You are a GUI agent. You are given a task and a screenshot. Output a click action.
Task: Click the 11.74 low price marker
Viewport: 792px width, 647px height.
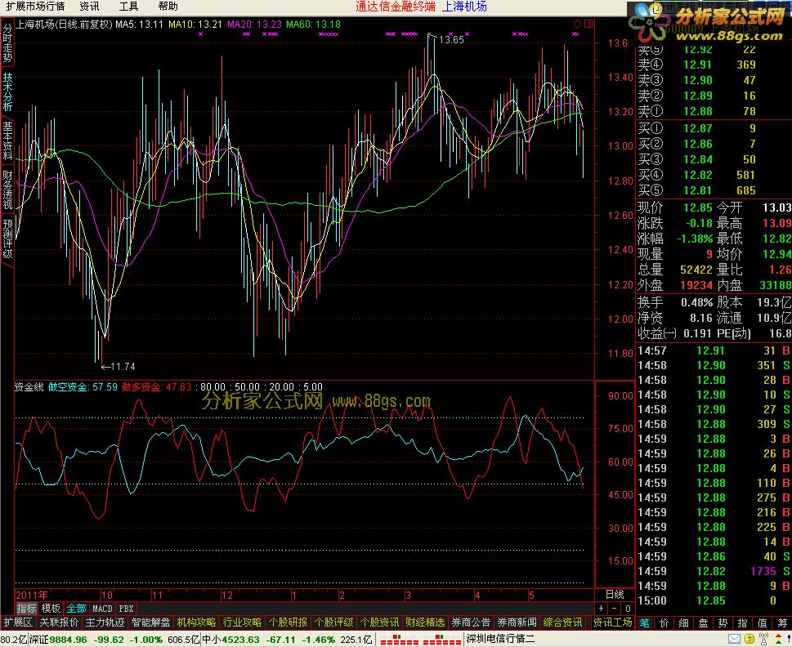tap(123, 367)
